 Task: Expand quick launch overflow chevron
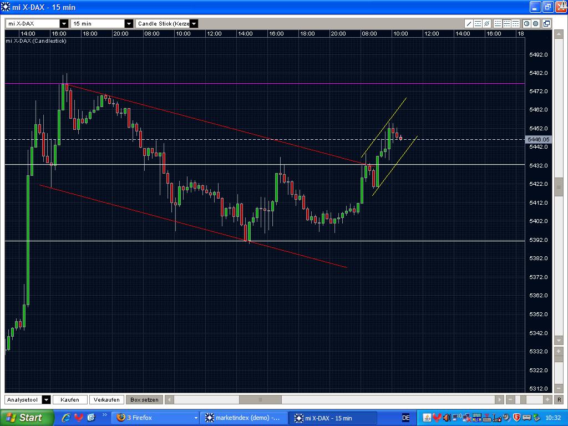point(105,415)
